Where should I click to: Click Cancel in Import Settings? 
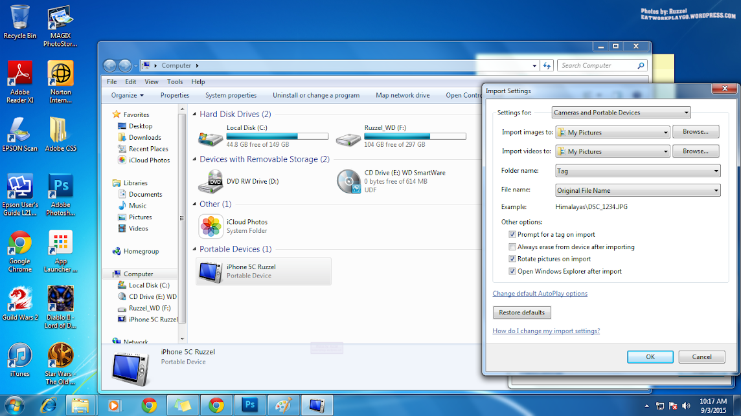pyautogui.click(x=701, y=357)
